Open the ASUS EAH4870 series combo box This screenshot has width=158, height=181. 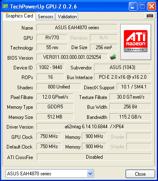point(50,174)
